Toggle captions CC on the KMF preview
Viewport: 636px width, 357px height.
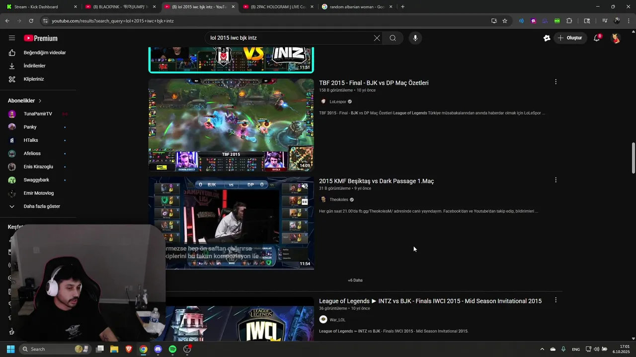coord(305,202)
